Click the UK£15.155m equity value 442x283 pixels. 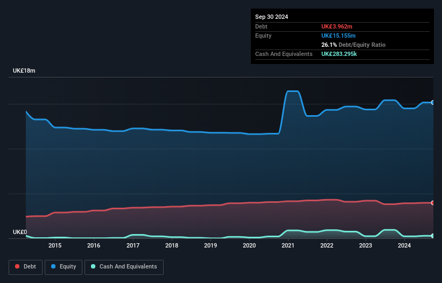(x=338, y=36)
